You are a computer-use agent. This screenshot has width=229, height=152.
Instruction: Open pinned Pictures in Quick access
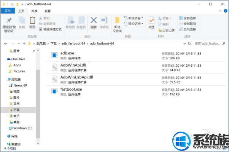click(x=16, y=51)
